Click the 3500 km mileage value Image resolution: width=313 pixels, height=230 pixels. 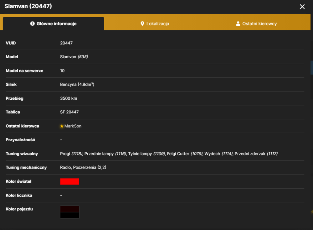pos(69,98)
